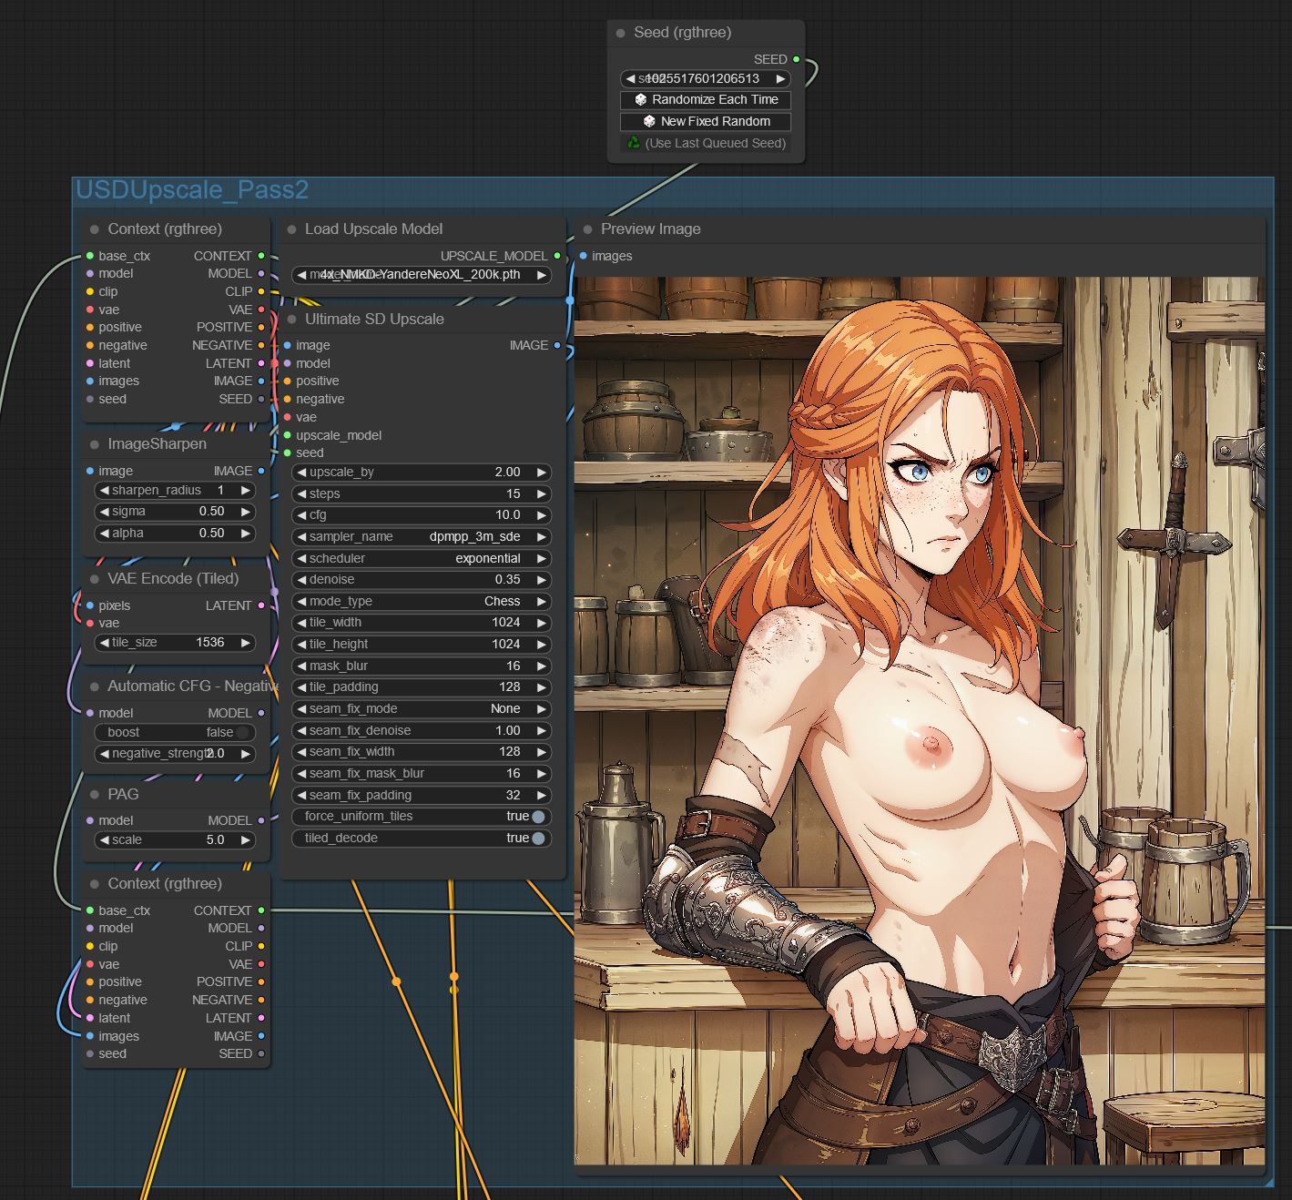Increase upscale_by with right arrow
The image size is (1292, 1200).
(542, 473)
